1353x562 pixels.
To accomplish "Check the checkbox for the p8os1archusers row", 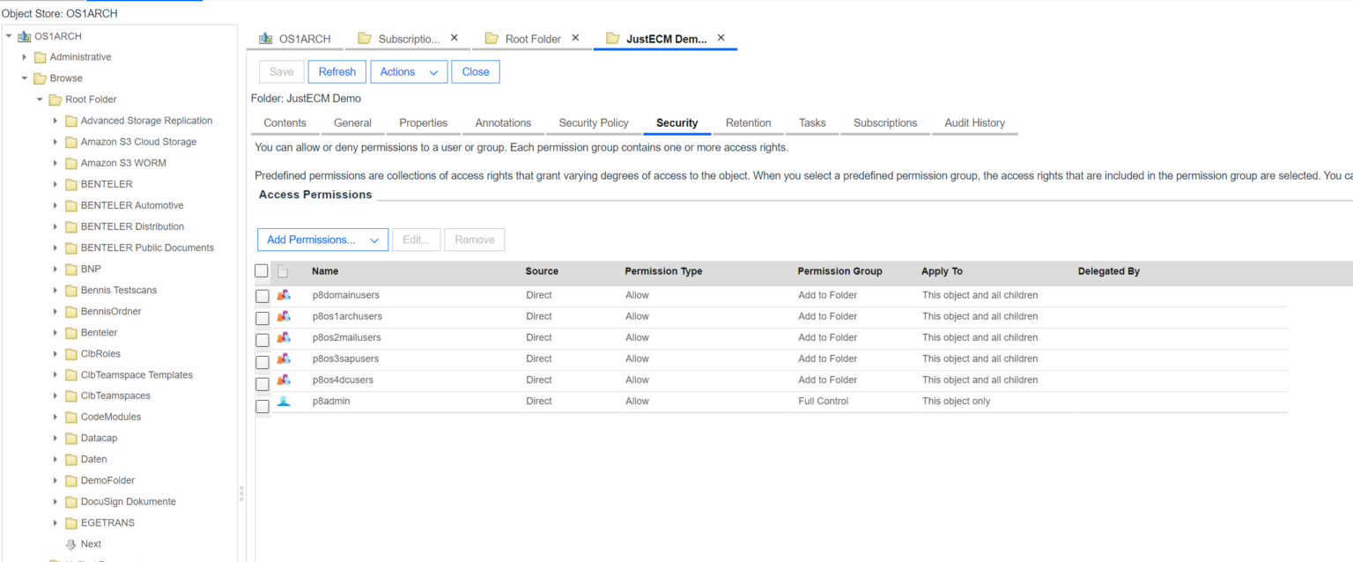I will 262,316.
